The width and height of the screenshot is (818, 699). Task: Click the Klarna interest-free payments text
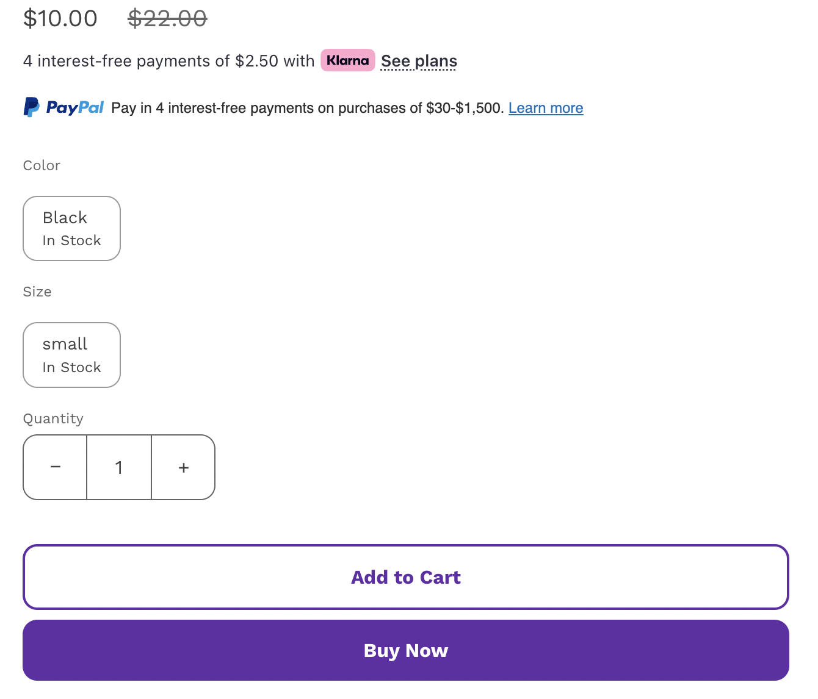point(169,61)
